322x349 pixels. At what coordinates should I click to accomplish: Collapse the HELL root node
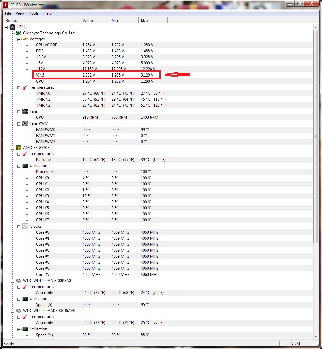tap(6, 27)
